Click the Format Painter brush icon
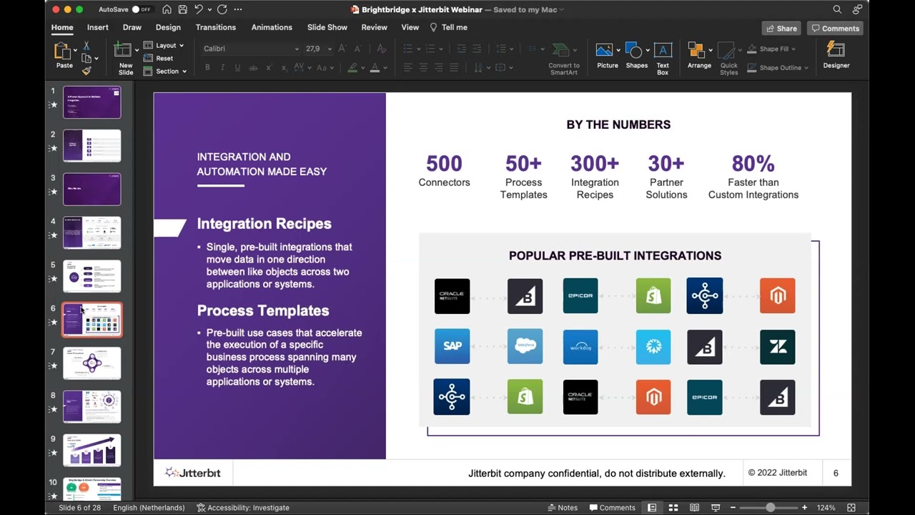Screen dimensions: 915x515 pyautogui.click(x=86, y=71)
